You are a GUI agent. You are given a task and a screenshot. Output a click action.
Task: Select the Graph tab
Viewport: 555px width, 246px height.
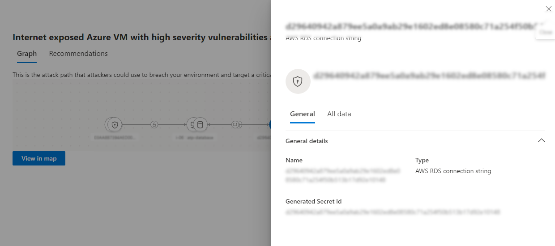pyautogui.click(x=27, y=54)
